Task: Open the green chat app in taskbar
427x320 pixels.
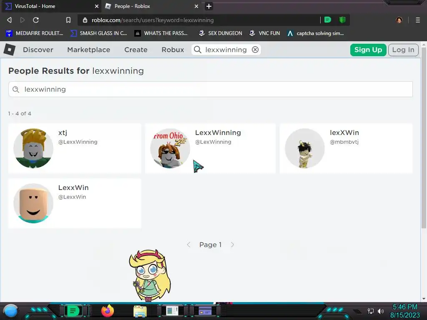Action: point(73,311)
